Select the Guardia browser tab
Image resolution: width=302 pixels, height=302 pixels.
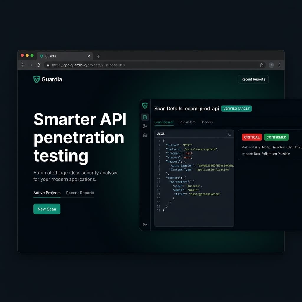click(x=65, y=56)
